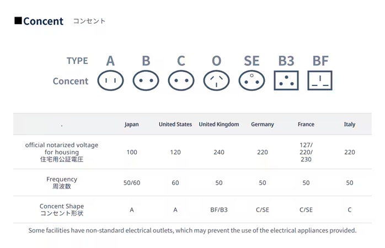Click the France column header
The image size is (385, 248).
click(306, 125)
